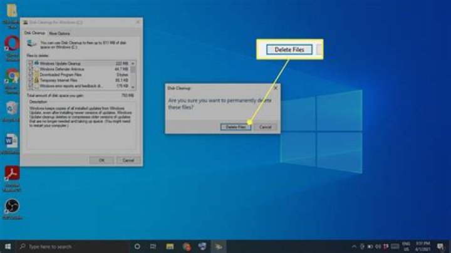Open Cortana from the taskbar
Image resolution: width=451 pixels, height=253 pixels.
click(x=137, y=247)
